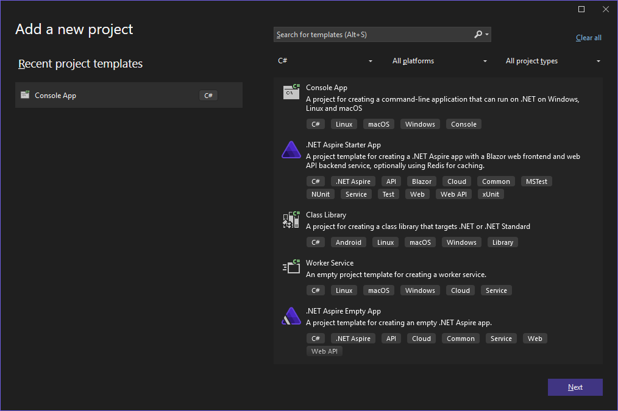Click the xUnit tag
This screenshot has width=618, height=411.
(x=491, y=194)
